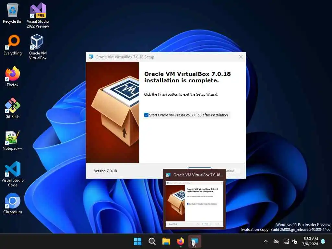Select Visual Studio Code desktop icon
This screenshot has width=332, height=249.
[x=13, y=174]
